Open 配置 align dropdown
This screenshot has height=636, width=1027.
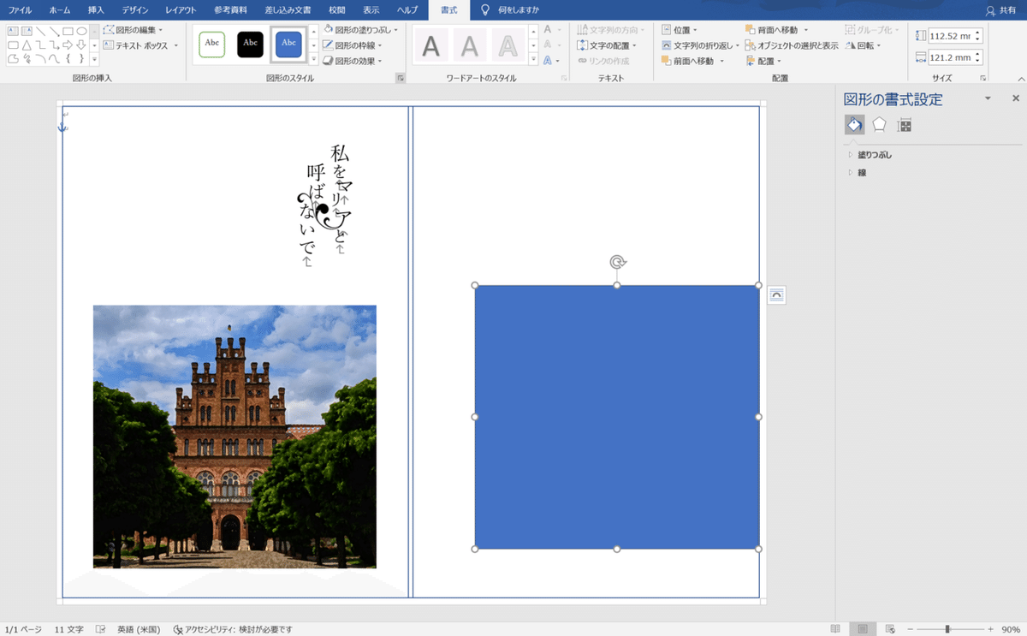click(x=763, y=61)
